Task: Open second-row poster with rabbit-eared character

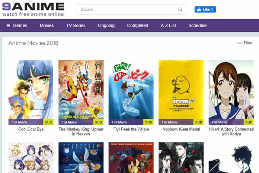Action: point(81,158)
